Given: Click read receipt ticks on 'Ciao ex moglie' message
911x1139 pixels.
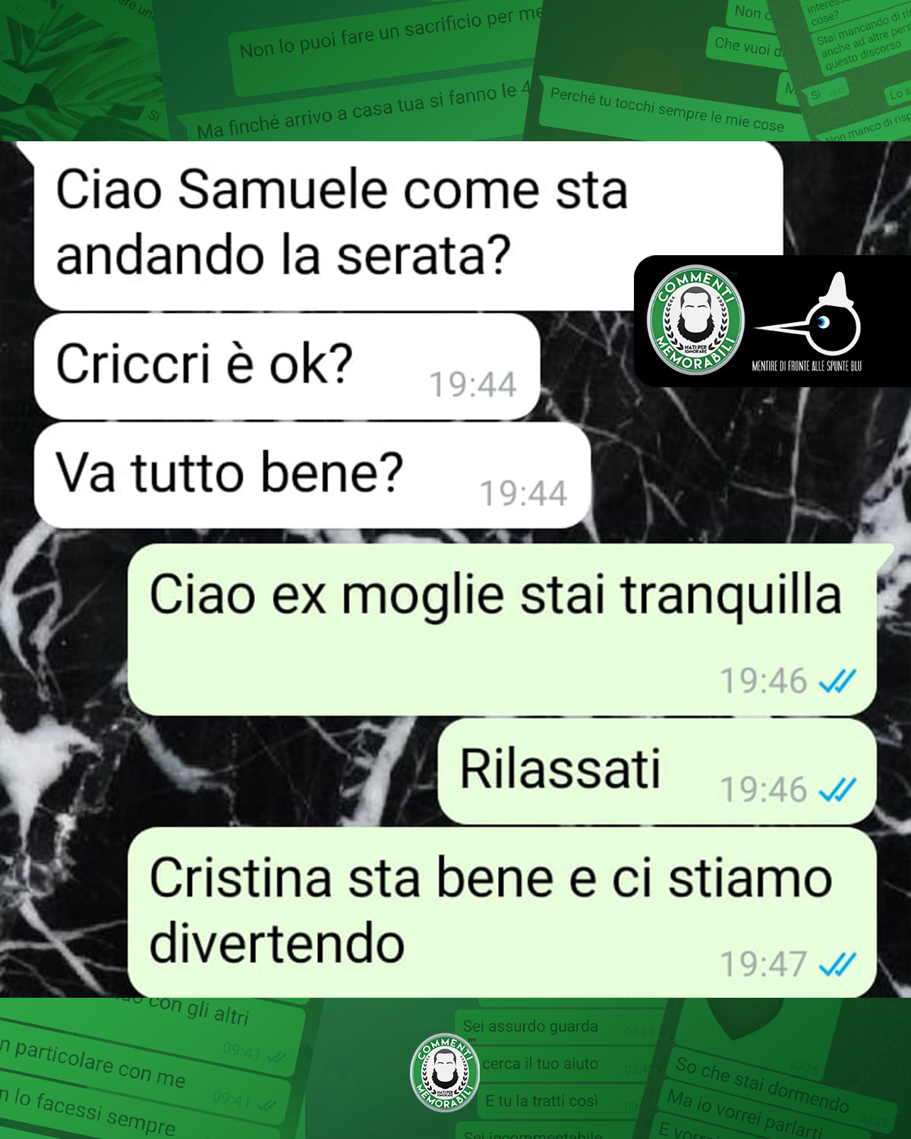Looking at the screenshot, I should 837,681.
